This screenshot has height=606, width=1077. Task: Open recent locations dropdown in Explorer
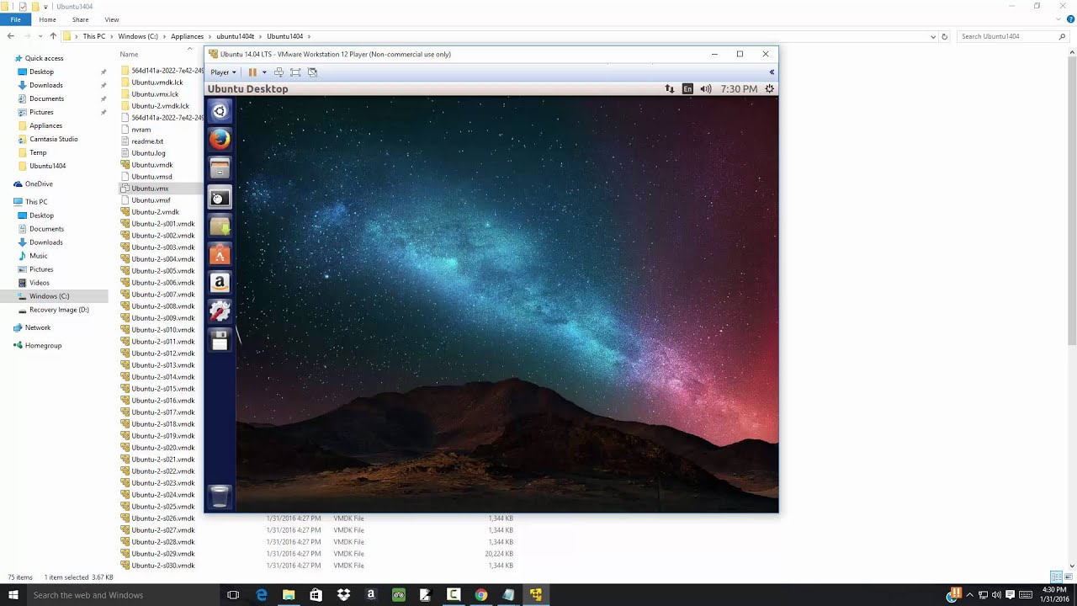(x=41, y=36)
